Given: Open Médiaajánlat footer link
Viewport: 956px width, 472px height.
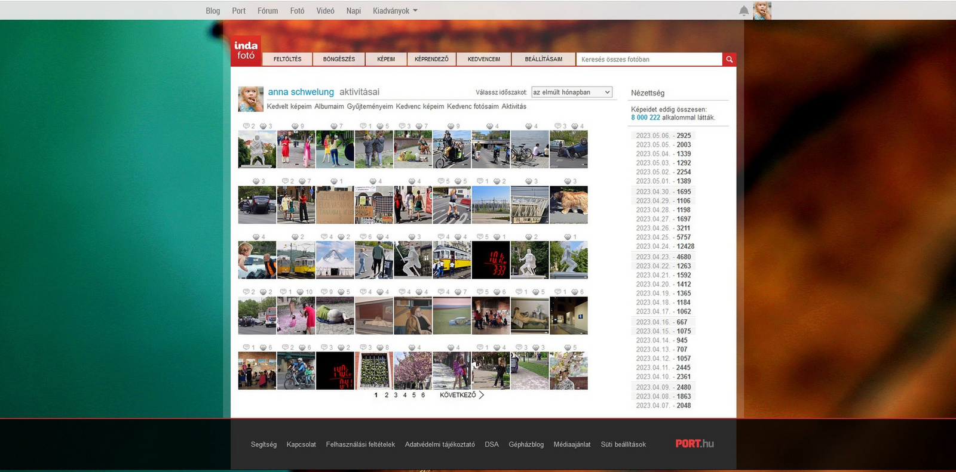Looking at the screenshot, I should point(572,445).
